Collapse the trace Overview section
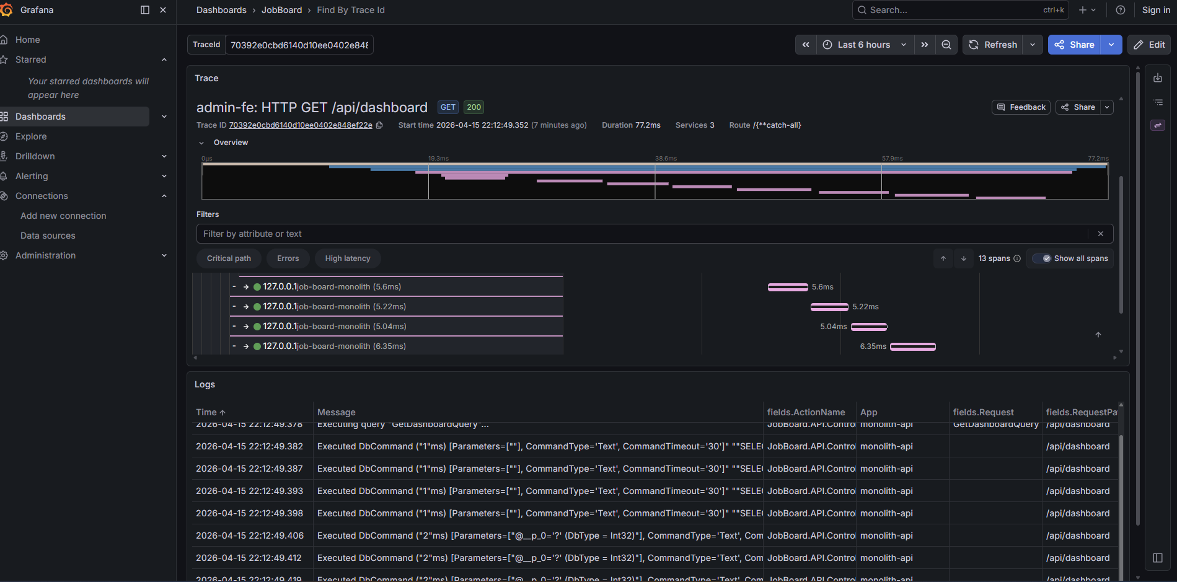1177x582 pixels. tap(201, 143)
